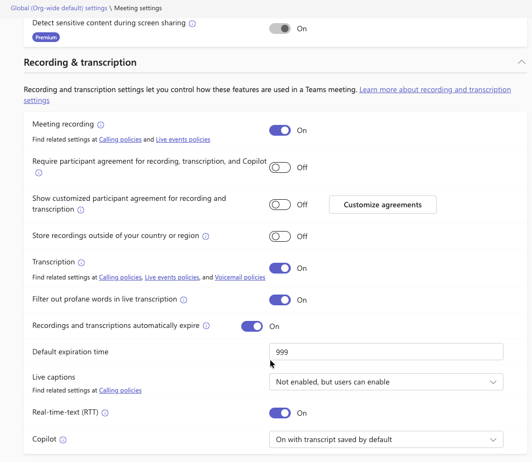This screenshot has height=462, width=532.
Task: Enable Require participant agreement toggle
Action: coord(280,167)
